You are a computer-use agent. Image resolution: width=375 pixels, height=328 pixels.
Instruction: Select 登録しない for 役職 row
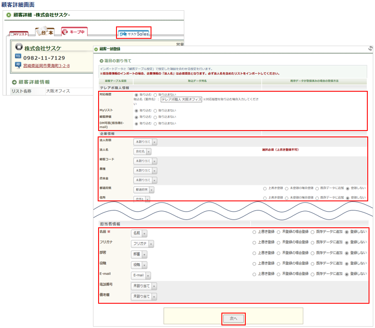[x=346, y=264]
